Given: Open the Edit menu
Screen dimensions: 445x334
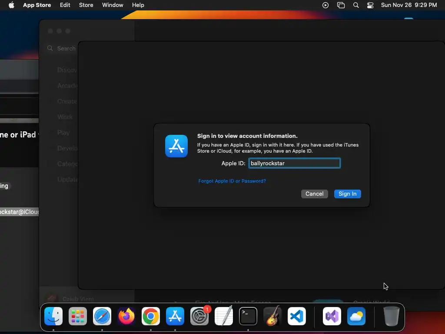Looking at the screenshot, I should pos(65,5).
